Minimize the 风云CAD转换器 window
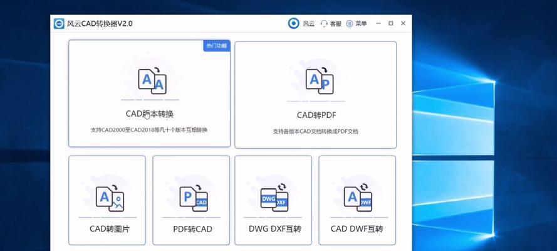 click(378, 23)
